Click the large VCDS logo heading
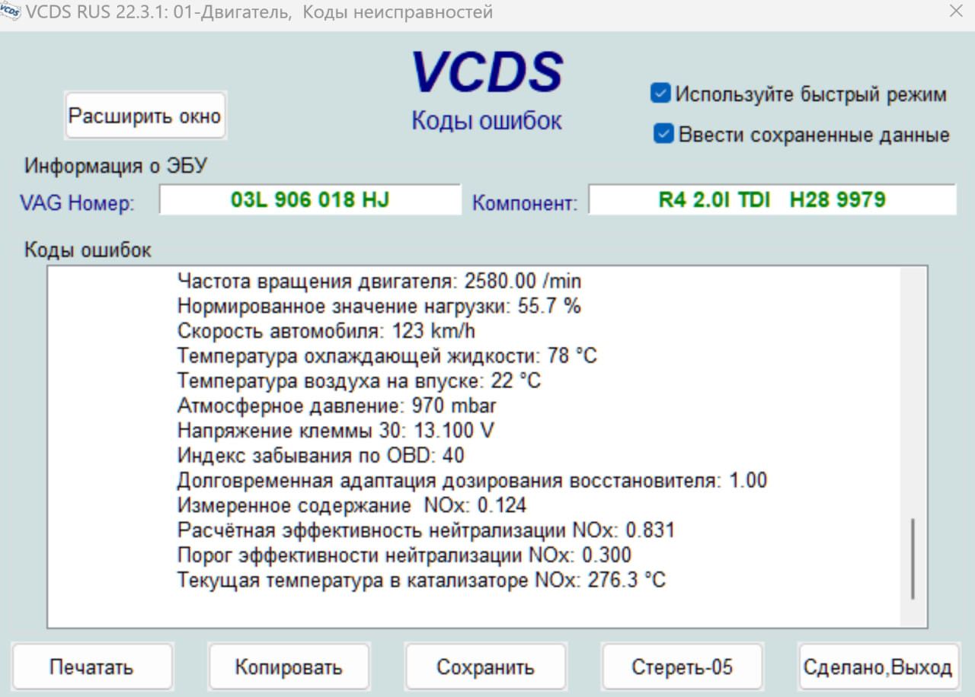The height and width of the screenshot is (697, 975). pyautogui.click(x=487, y=72)
